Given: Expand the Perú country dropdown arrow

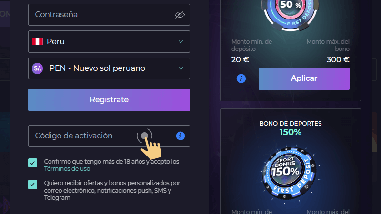Looking at the screenshot, I should click(181, 42).
